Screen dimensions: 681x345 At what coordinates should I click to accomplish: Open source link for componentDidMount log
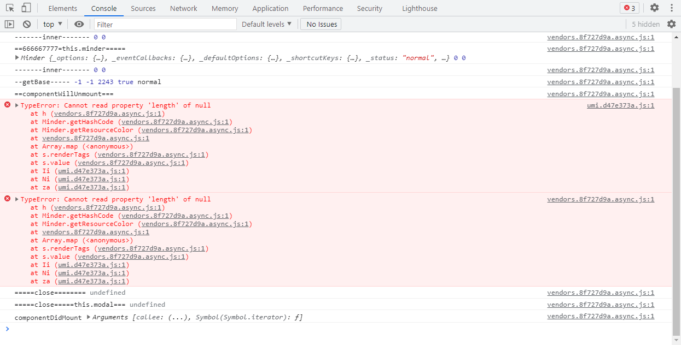[601, 317]
